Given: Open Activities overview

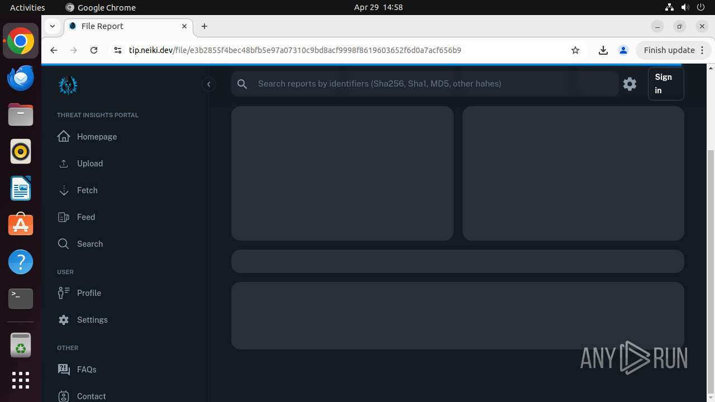Looking at the screenshot, I should coord(27,7).
